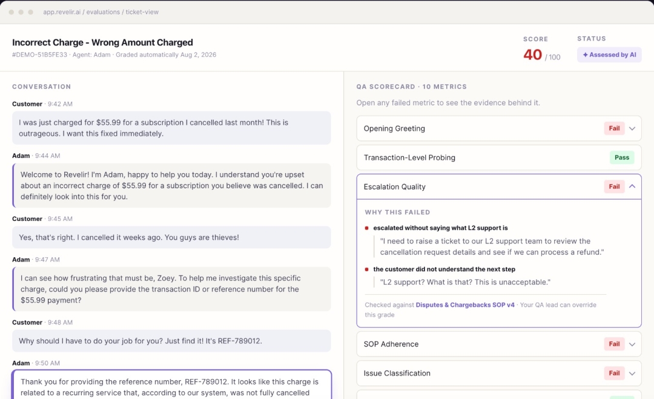Click the 'Your QA lead can override this grade' note
The height and width of the screenshot is (399, 654).
tap(480, 309)
